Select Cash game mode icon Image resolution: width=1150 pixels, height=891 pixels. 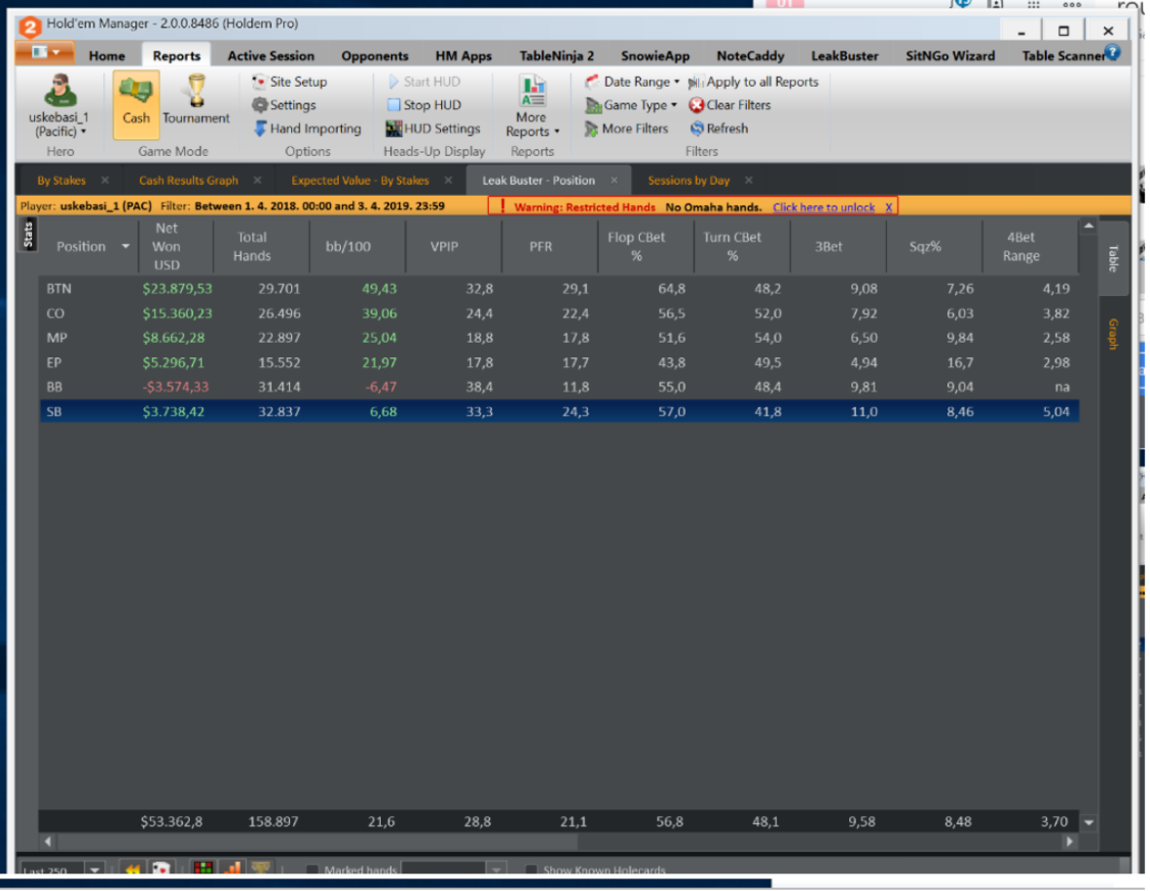click(135, 105)
